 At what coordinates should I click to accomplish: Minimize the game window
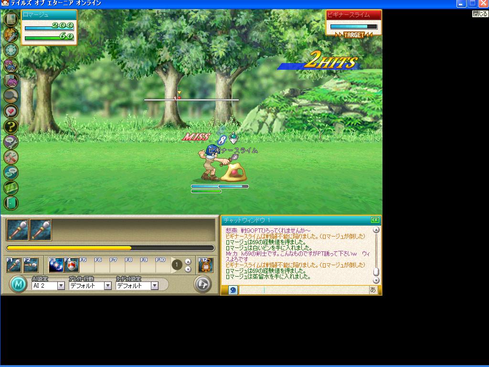point(462,4)
